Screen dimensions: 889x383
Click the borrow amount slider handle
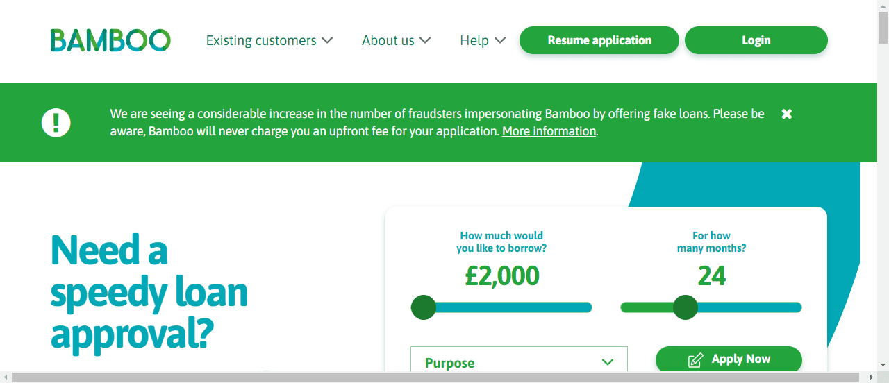pyautogui.click(x=423, y=307)
